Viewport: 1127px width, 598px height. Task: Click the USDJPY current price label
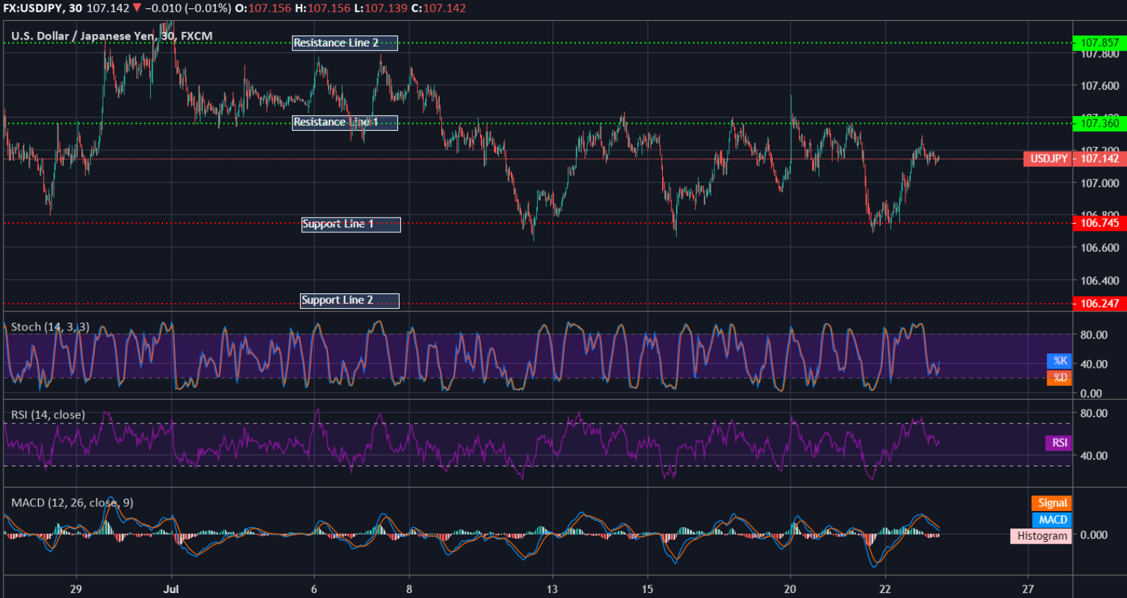1048,159
